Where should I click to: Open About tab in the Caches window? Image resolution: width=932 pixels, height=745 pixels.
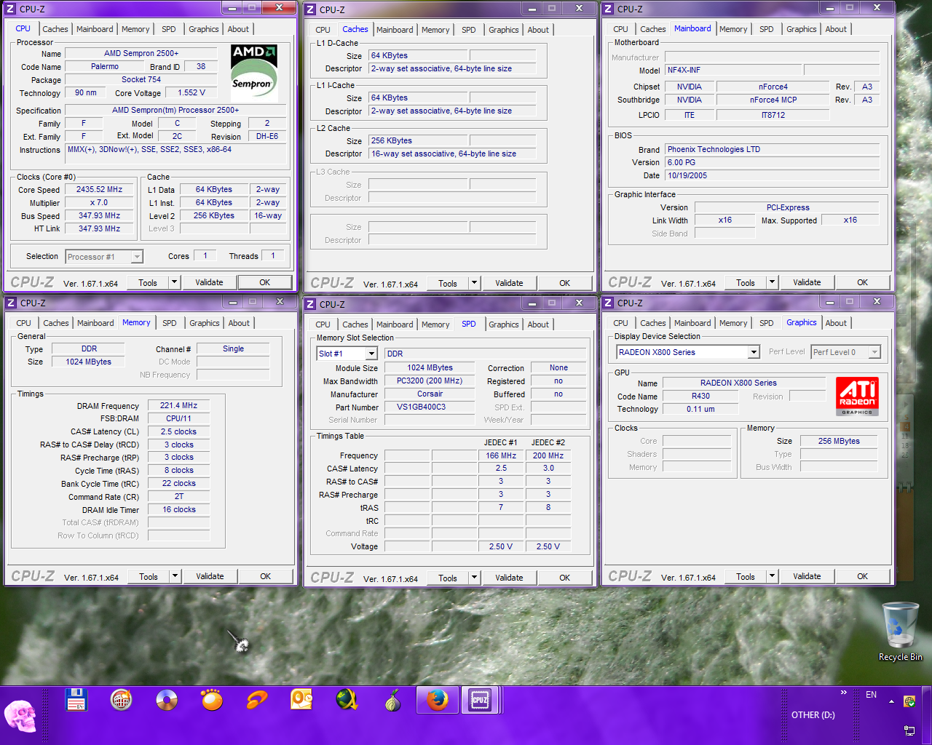click(538, 30)
